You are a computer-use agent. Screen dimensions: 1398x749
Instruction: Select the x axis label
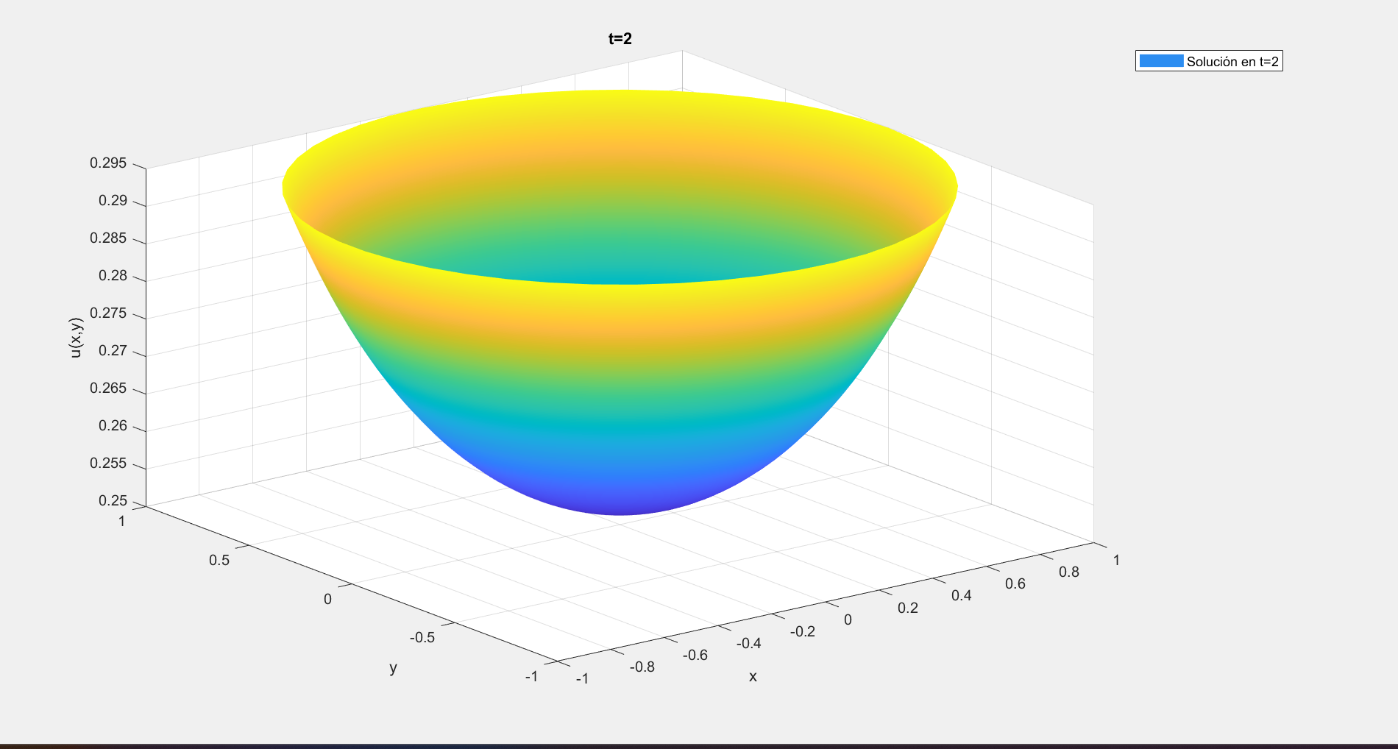[x=753, y=676]
